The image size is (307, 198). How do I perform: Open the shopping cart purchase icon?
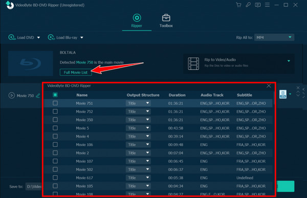pyautogui.click(x=238, y=5)
